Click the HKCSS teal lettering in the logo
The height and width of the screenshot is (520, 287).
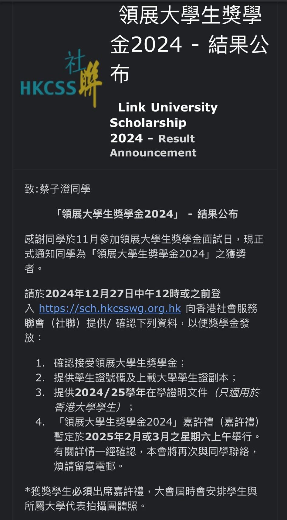pyautogui.click(x=48, y=88)
